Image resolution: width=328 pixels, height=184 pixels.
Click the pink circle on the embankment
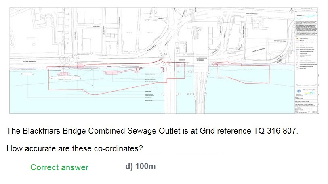tap(80, 65)
